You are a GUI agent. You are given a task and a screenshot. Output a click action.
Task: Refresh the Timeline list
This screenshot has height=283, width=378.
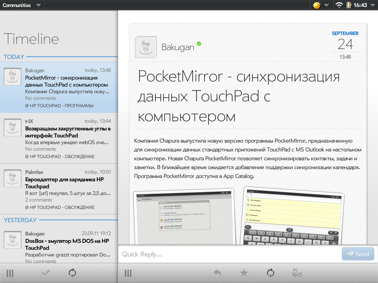tap(72, 273)
